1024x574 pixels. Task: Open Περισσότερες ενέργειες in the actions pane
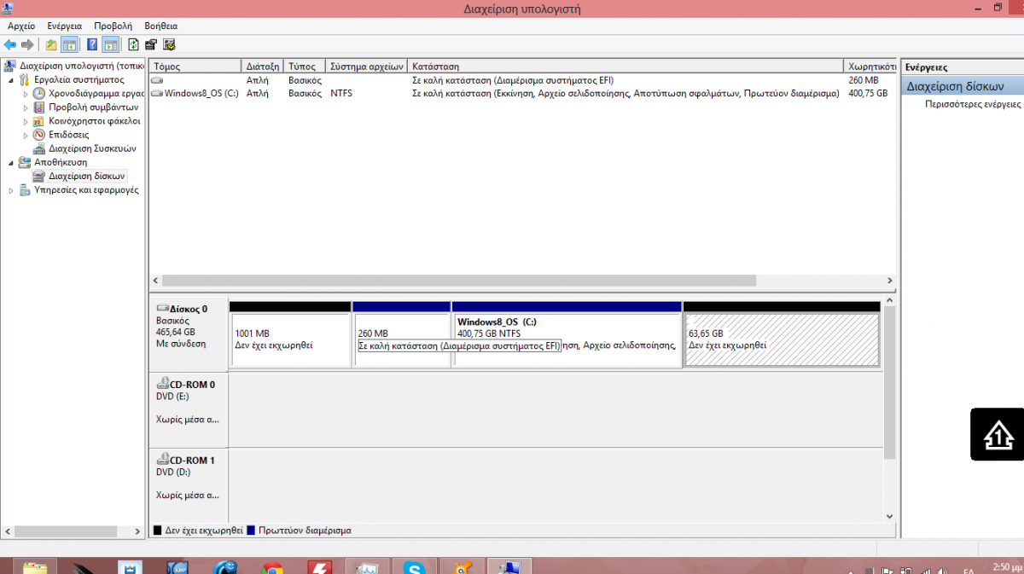(x=973, y=104)
